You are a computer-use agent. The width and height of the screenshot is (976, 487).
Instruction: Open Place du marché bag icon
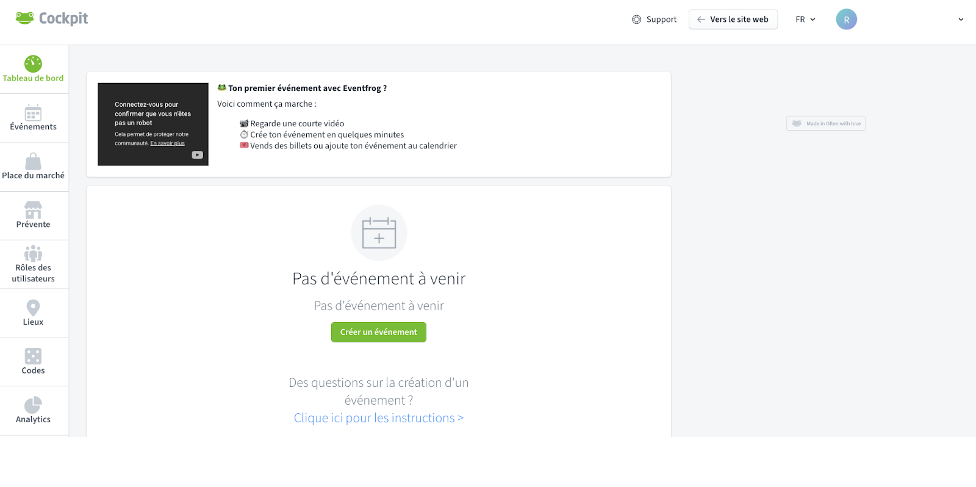click(33, 161)
